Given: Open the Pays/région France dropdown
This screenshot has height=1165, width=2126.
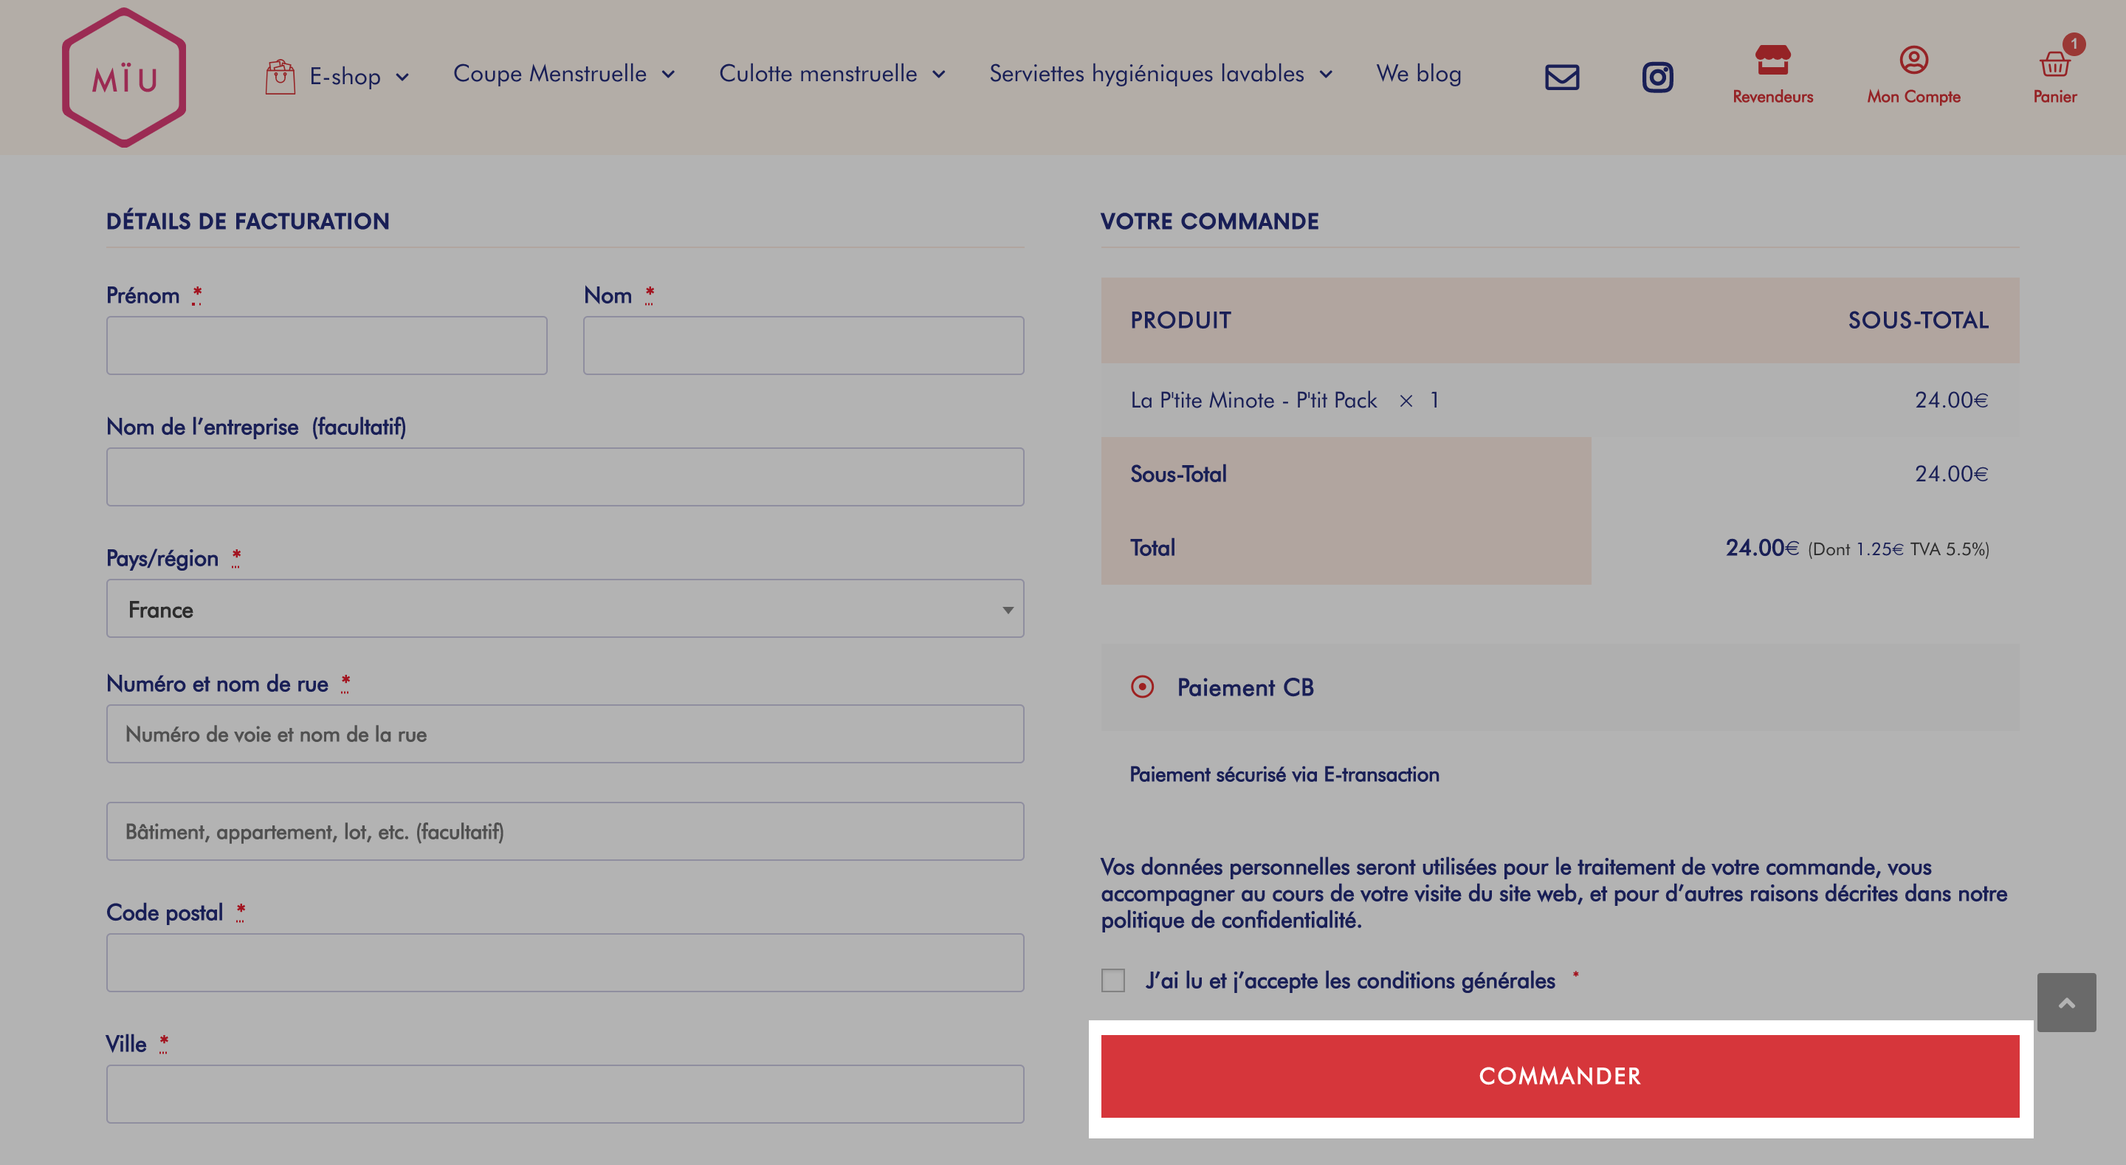Looking at the screenshot, I should coord(565,608).
